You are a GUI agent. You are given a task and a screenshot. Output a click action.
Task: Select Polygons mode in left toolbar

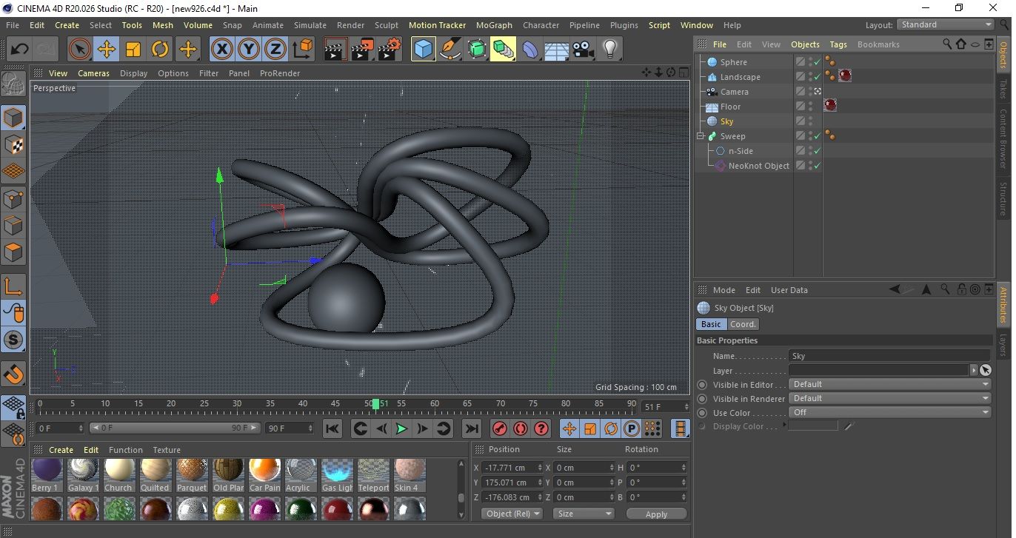[13, 252]
